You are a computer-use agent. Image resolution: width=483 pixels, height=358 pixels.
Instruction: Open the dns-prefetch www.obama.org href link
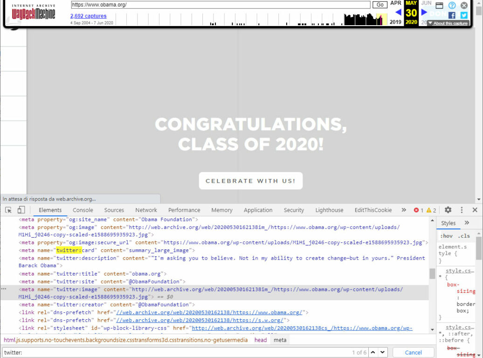[x=209, y=312]
